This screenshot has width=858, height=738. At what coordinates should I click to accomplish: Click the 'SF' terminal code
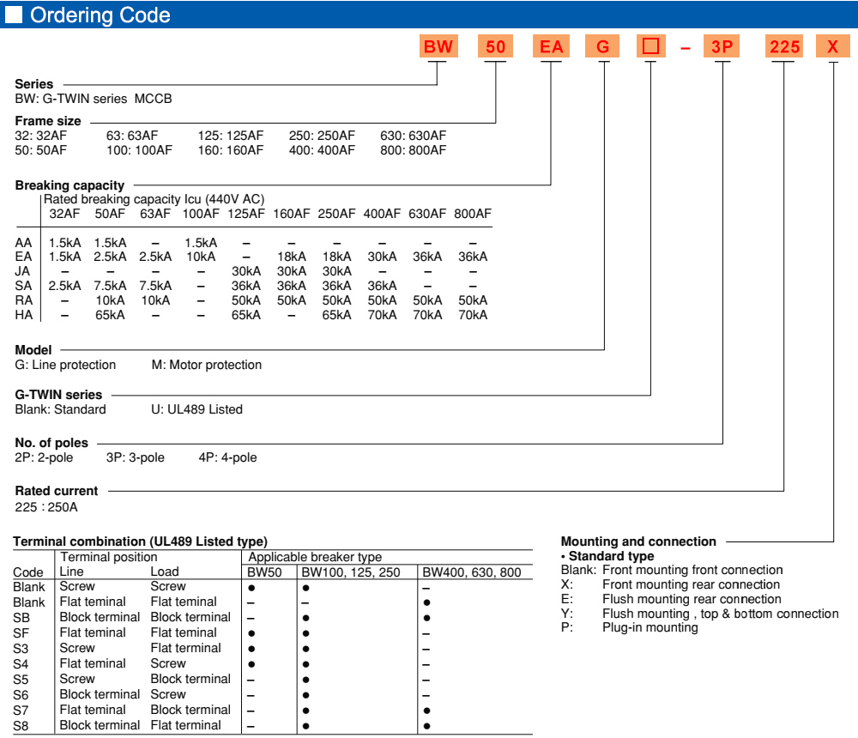(21, 633)
